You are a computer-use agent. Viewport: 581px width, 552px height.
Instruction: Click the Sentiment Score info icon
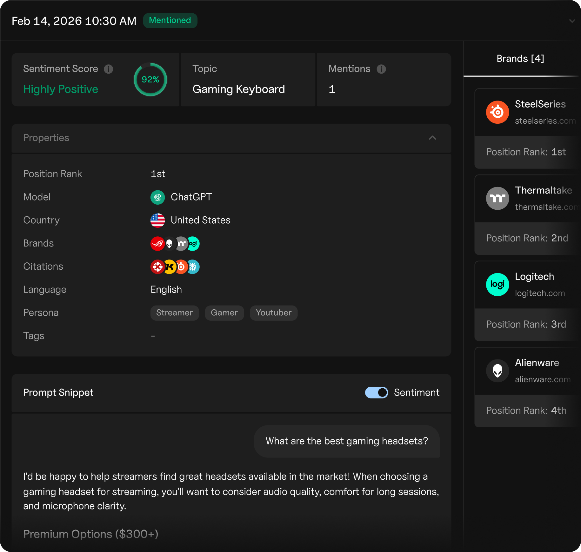(109, 69)
